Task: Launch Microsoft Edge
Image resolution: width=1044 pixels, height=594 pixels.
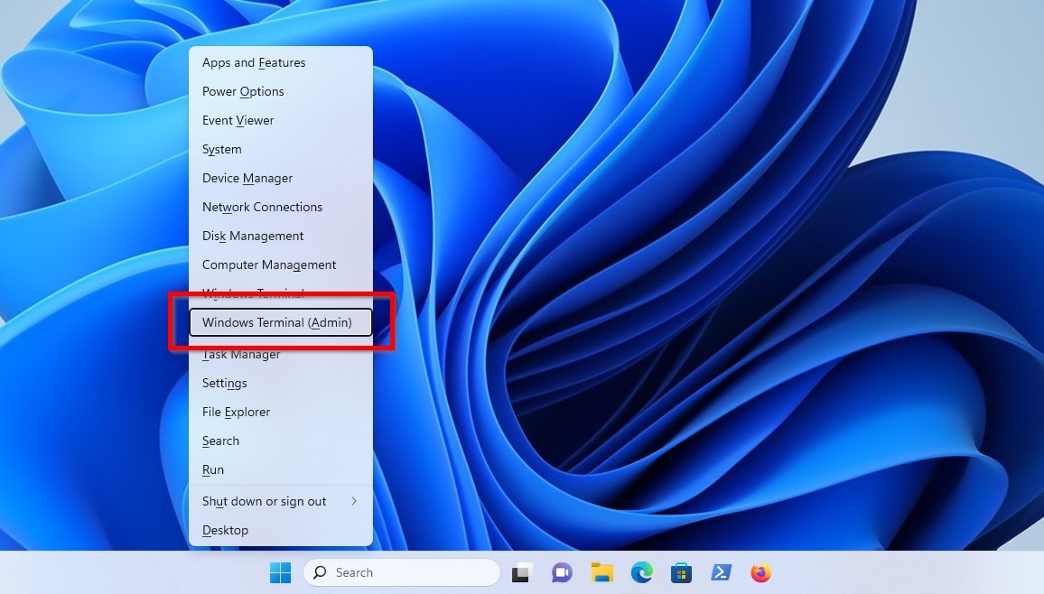Action: (641, 572)
